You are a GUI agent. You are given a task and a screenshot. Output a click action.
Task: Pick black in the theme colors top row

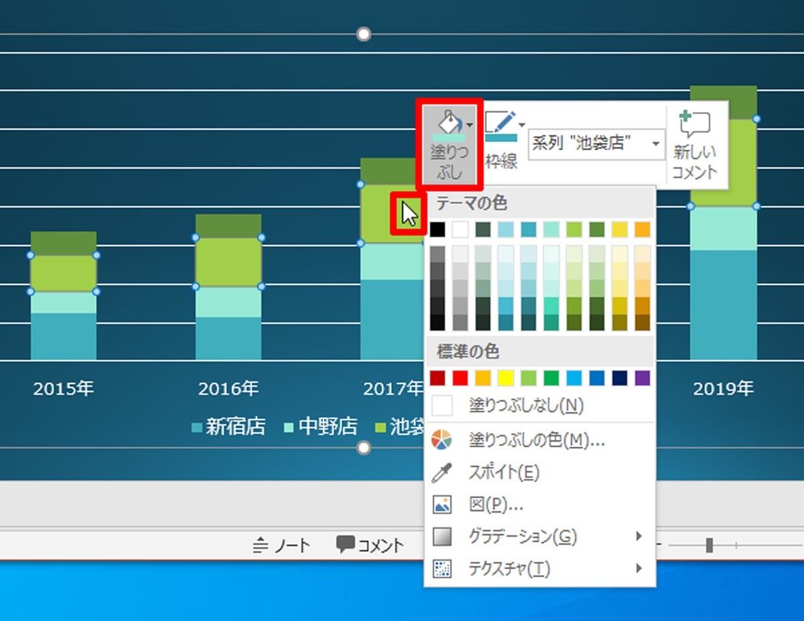pyautogui.click(x=438, y=230)
